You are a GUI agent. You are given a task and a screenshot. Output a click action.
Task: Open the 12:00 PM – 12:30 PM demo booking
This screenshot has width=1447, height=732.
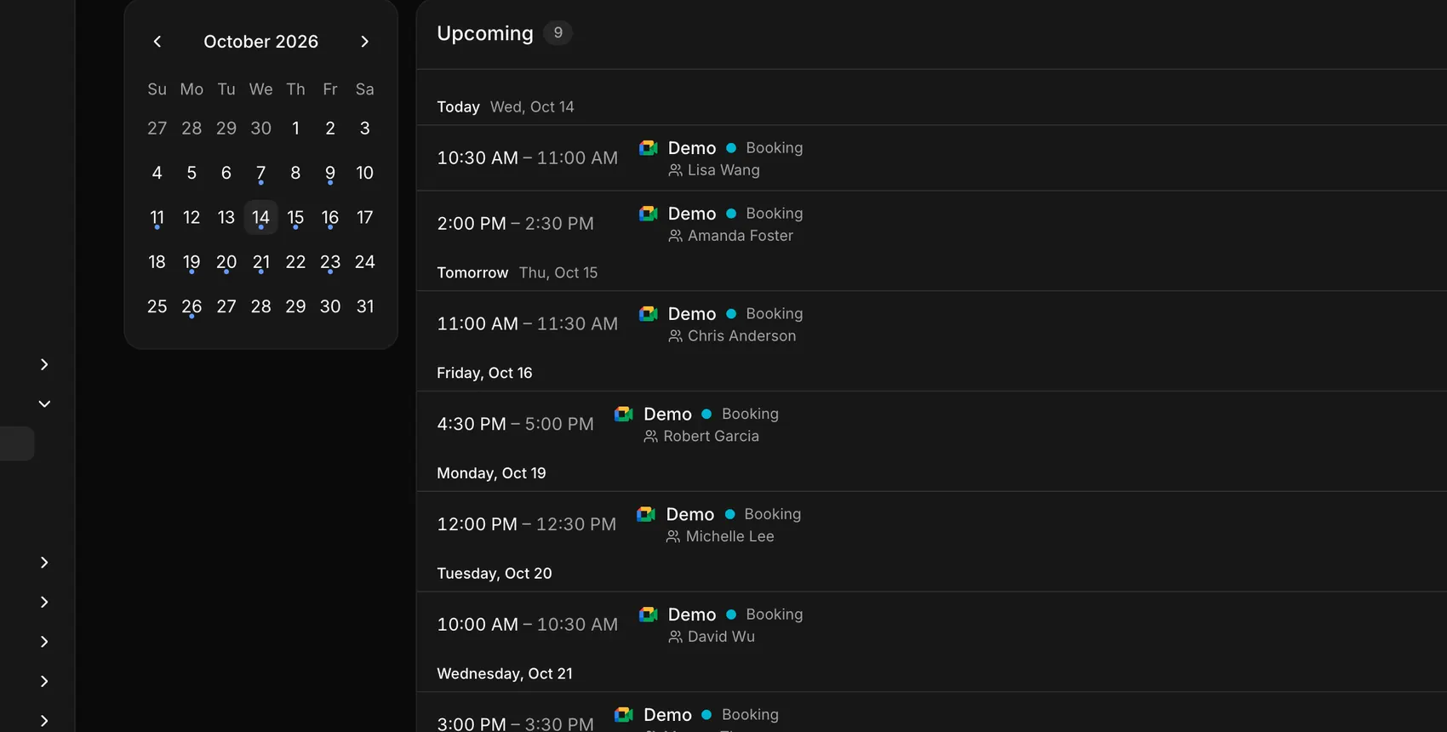coord(931,524)
